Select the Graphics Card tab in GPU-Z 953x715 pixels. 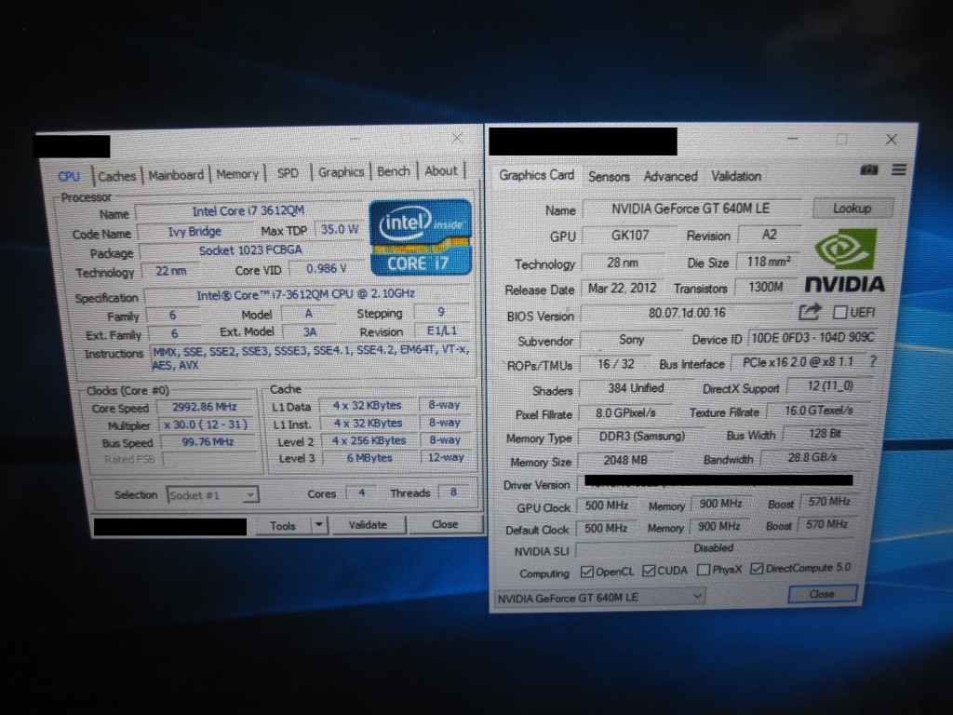(x=536, y=175)
